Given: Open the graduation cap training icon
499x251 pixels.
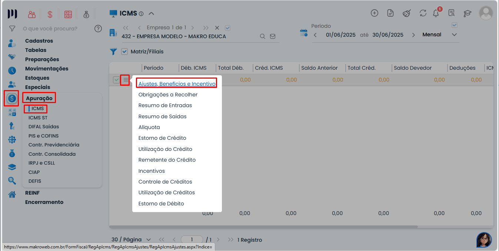Looking at the screenshot, I should [x=467, y=13].
